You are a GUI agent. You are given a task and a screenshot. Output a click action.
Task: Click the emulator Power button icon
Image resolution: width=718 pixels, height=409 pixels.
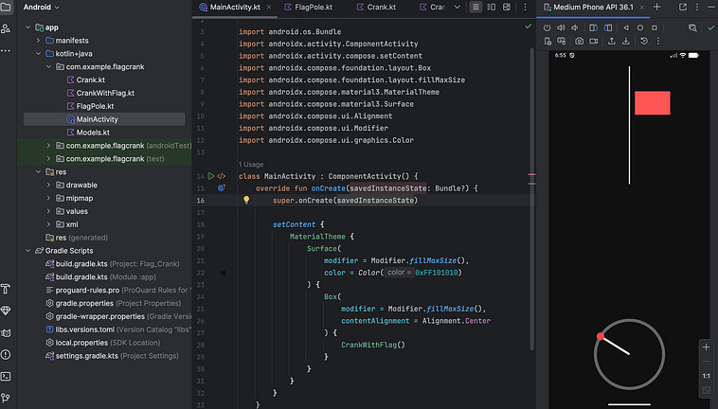[x=547, y=27]
